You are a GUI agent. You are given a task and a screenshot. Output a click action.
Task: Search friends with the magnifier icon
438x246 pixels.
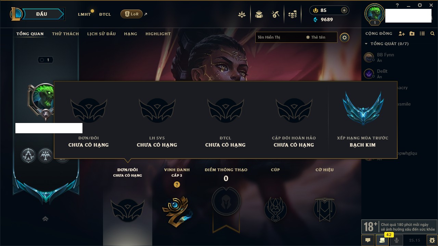433,34
